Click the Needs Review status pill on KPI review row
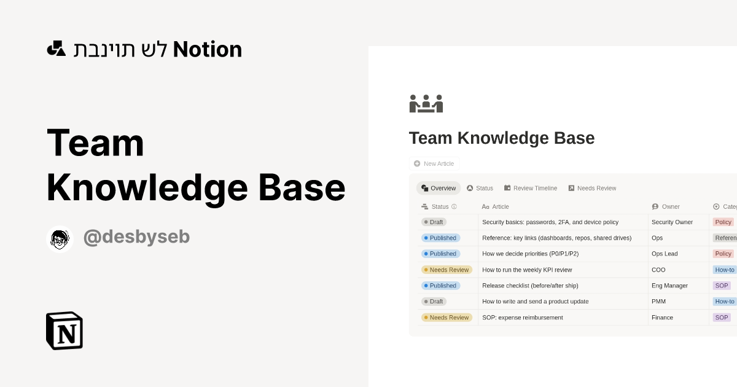Viewport: 737px width, 387px height. pos(446,270)
